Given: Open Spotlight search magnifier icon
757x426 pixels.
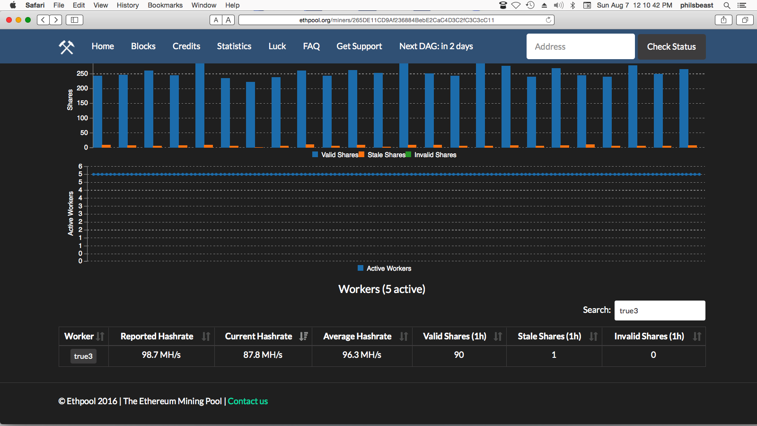Looking at the screenshot, I should (x=727, y=5).
